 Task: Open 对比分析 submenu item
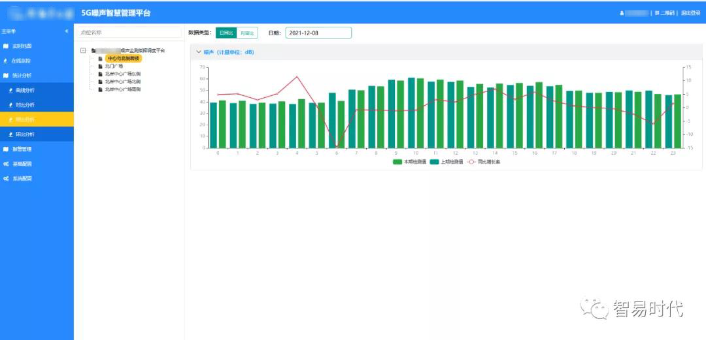(25, 105)
